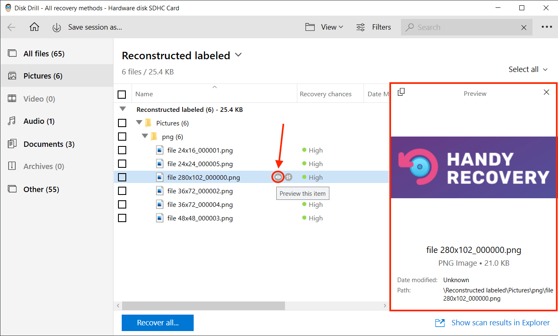Collapse Reconstructed labeled (6) group triangle

tap(122, 109)
